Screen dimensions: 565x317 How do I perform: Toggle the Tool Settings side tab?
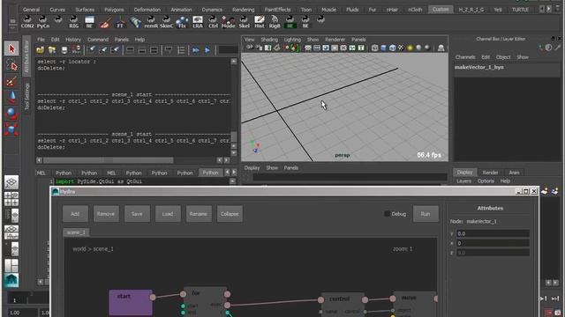26,97
